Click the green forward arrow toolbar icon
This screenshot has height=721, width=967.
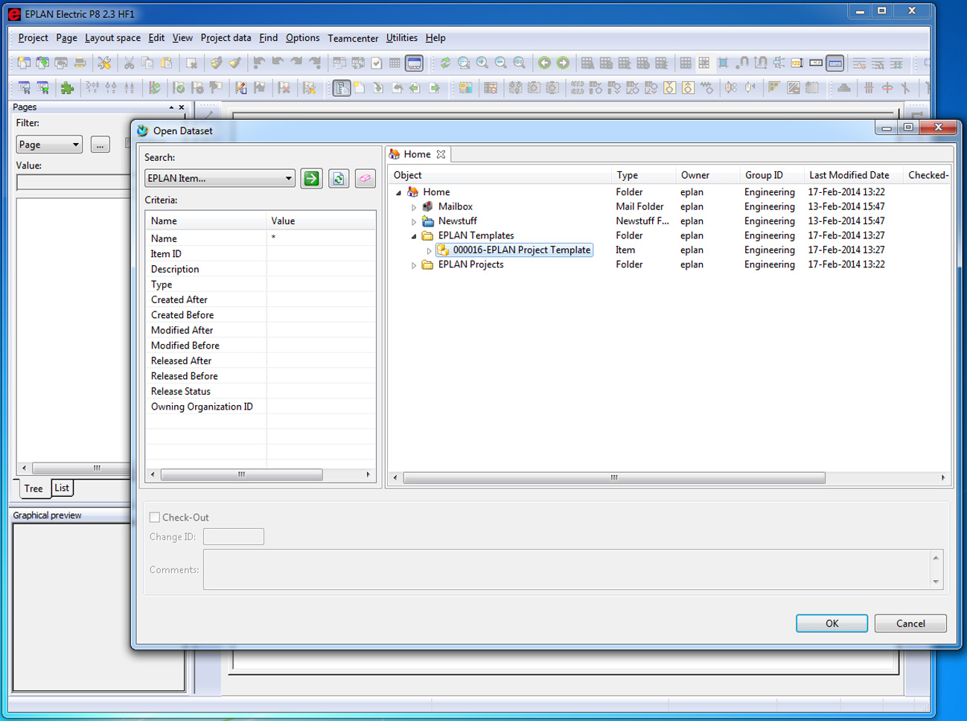click(563, 63)
